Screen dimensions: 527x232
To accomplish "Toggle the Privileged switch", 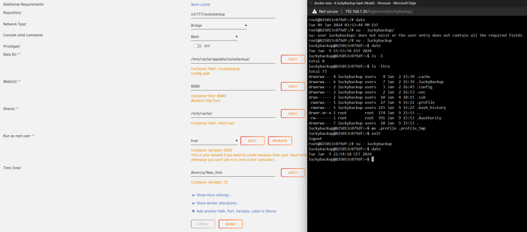I will (x=198, y=46).
